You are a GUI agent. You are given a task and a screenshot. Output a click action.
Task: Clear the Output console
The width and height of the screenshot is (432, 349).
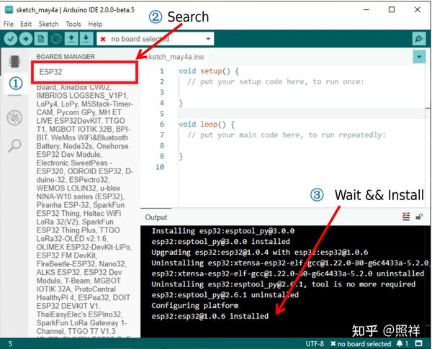click(x=406, y=217)
